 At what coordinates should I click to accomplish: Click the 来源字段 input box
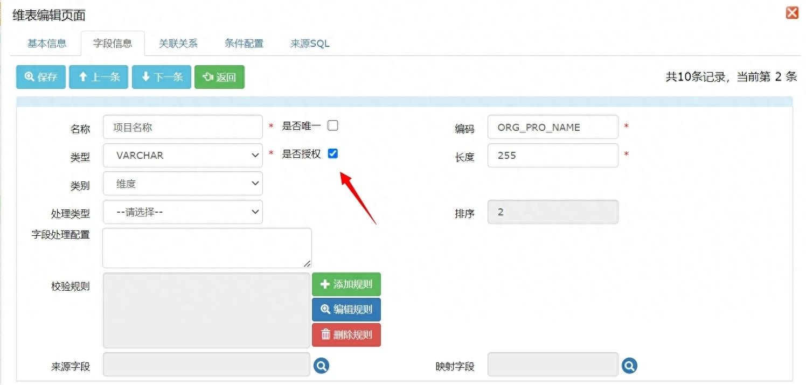coord(206,365)
